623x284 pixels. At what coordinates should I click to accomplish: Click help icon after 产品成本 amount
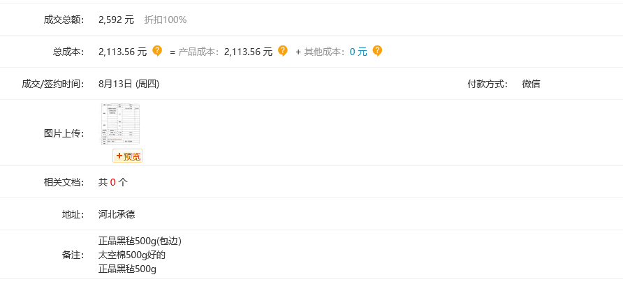(x=282, y=51)
